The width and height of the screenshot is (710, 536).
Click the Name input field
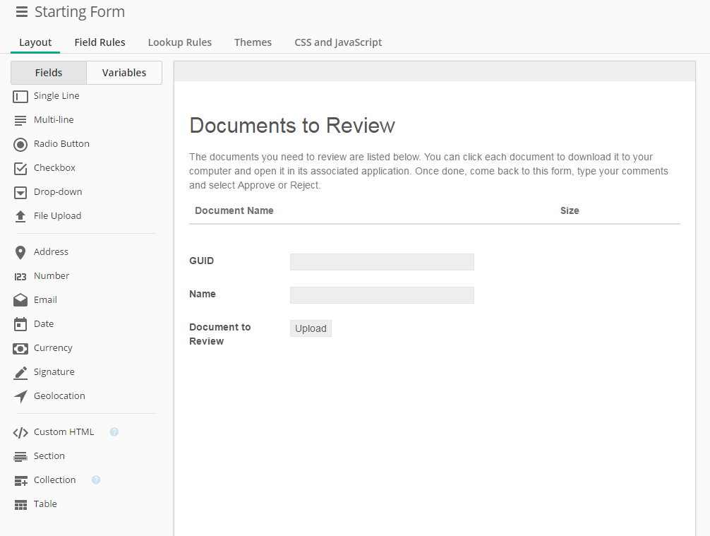click(x=382, y=295)
